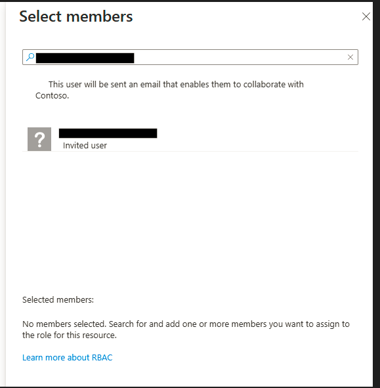Click the magnifier search icon

tap(30, 57)
